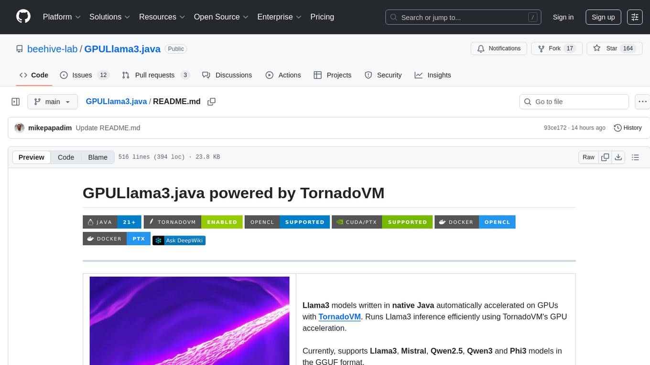
Task: Open the Raw file view
Action: pos(588,157)
